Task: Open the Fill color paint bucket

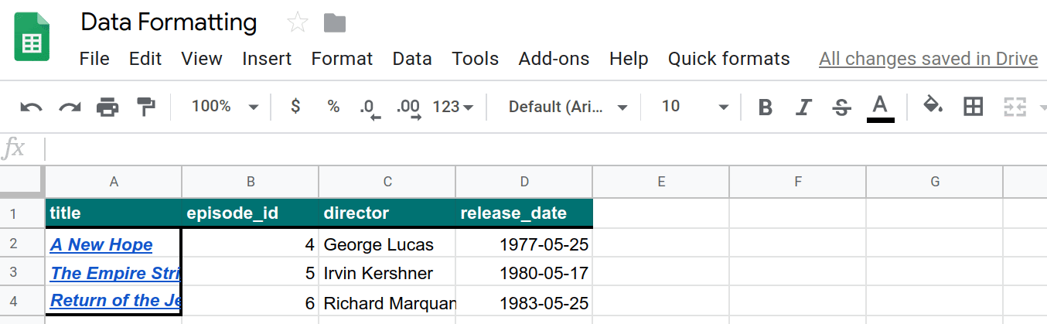Action: (933, 106)
